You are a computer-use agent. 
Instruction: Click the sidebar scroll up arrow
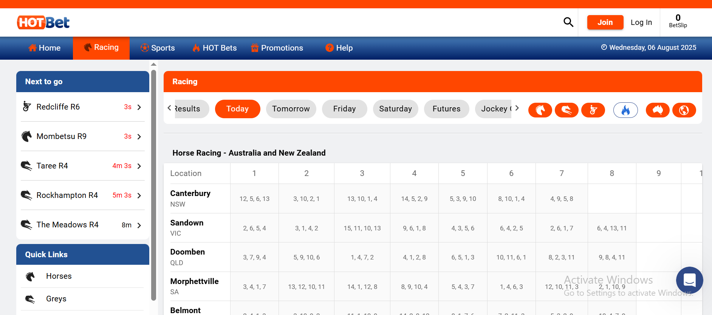(153, 65)
